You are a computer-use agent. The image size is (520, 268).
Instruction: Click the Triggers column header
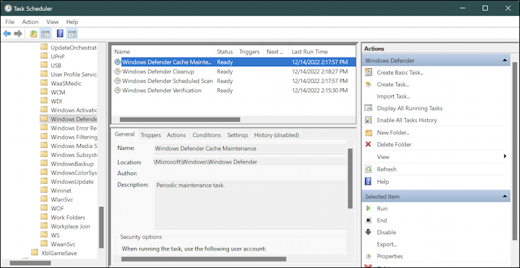tap(250, 51)
